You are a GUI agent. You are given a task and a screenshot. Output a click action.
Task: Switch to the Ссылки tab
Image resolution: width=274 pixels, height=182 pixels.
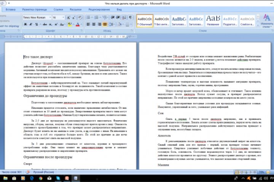coord(58,9)
